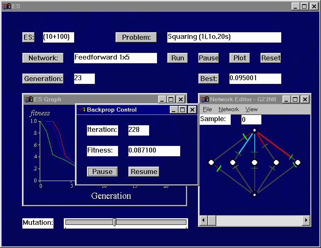Screen dimensions: 321x248
Task: Select the center hidden node in network
Action: pos(255,162)
